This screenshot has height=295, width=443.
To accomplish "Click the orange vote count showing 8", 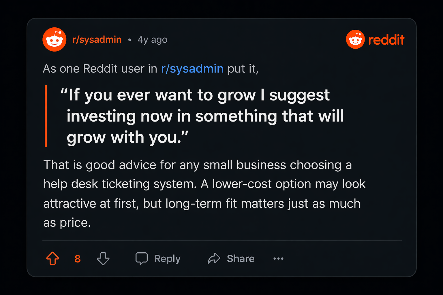I will [77, 258].
